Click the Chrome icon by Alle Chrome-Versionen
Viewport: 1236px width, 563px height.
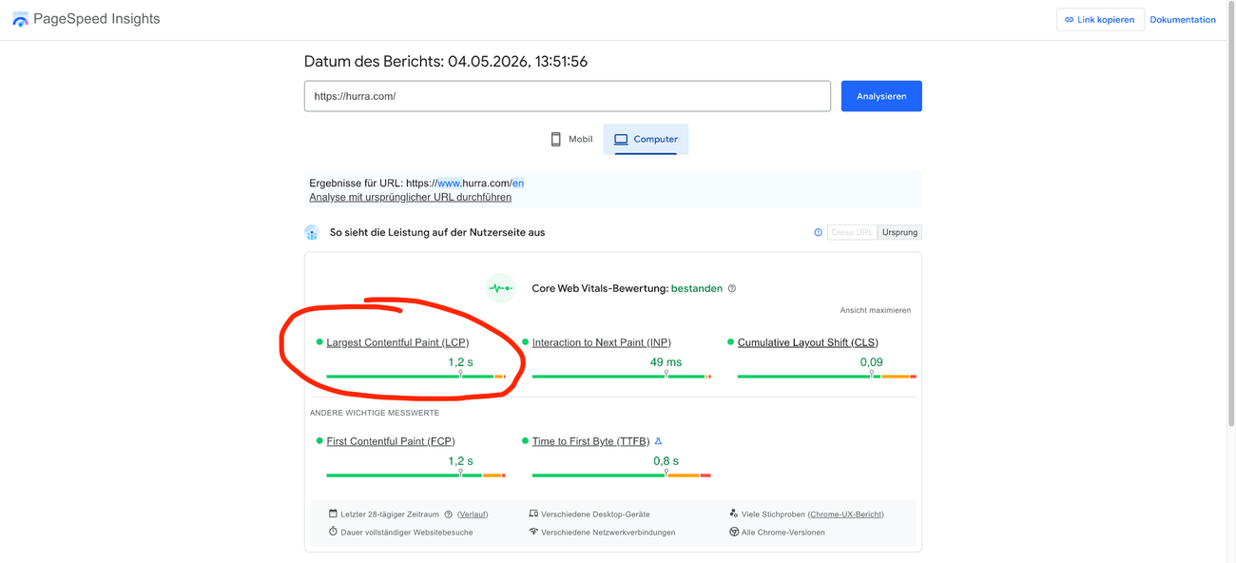tap(734, 532)
